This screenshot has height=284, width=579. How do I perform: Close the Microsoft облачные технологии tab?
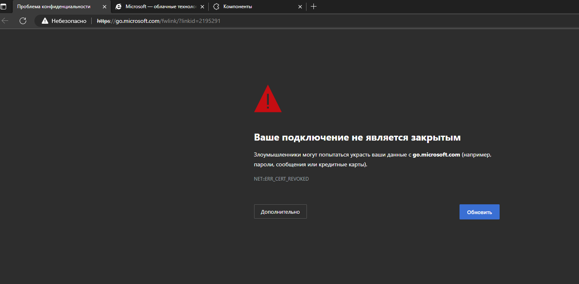202,7
